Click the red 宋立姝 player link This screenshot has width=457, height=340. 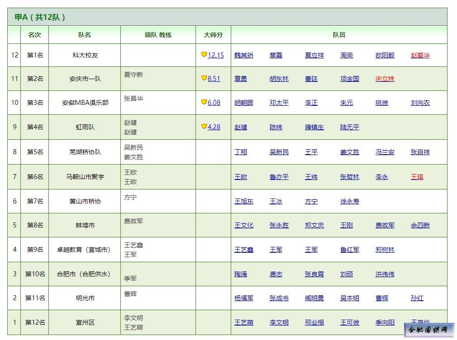[x=385, y=79]
